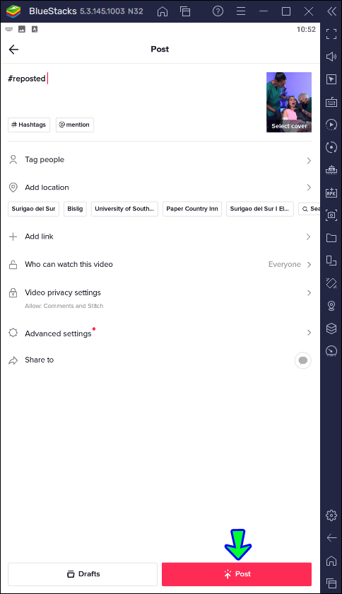This screenshot has width=342, height=594.
Task: Click the rotate screen sidebar icon
Action: tap(331, 283)
